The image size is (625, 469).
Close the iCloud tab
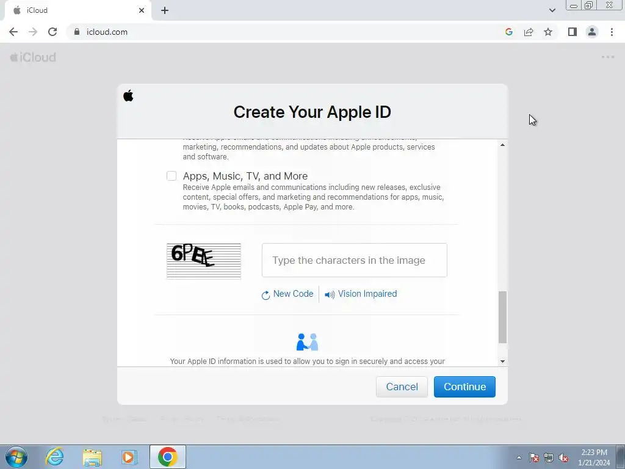(x=142, y=10)
